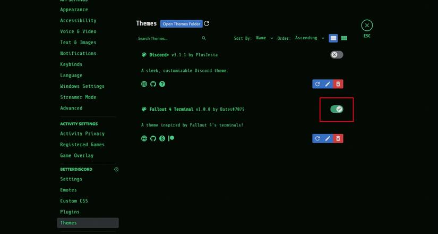Edit the Discord+ theme with pencil icon

[x=328, y=84]
